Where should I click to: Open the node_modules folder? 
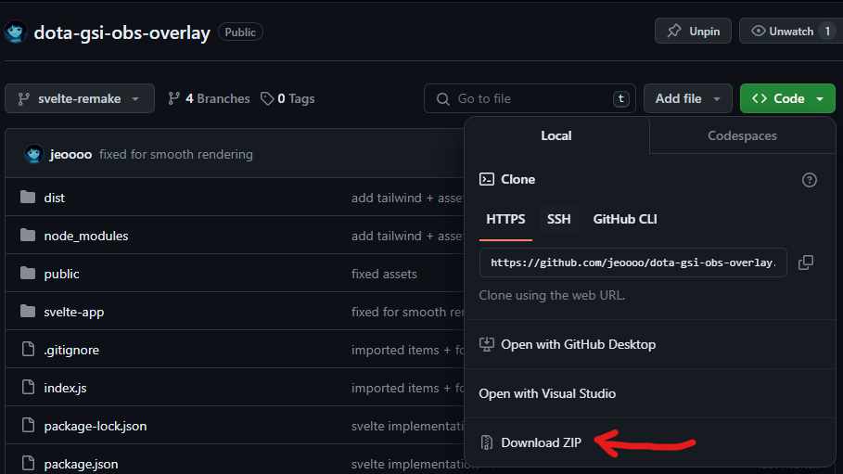(x=86, y=236)
